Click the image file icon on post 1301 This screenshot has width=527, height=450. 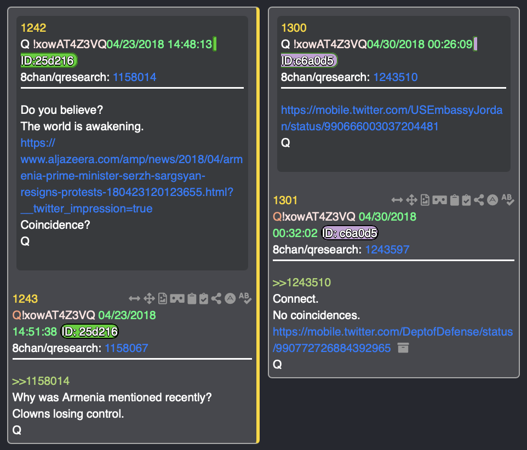click(425, 200)
